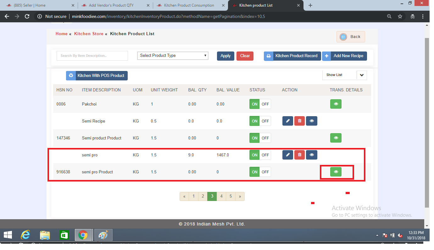Edit the semi pro row with the pencil icon
This screenshot has height=250, width=434.
288,155
